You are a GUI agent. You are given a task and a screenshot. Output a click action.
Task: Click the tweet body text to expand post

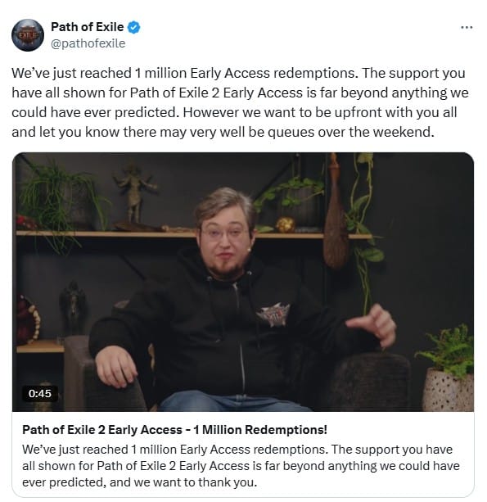(240, 102)
